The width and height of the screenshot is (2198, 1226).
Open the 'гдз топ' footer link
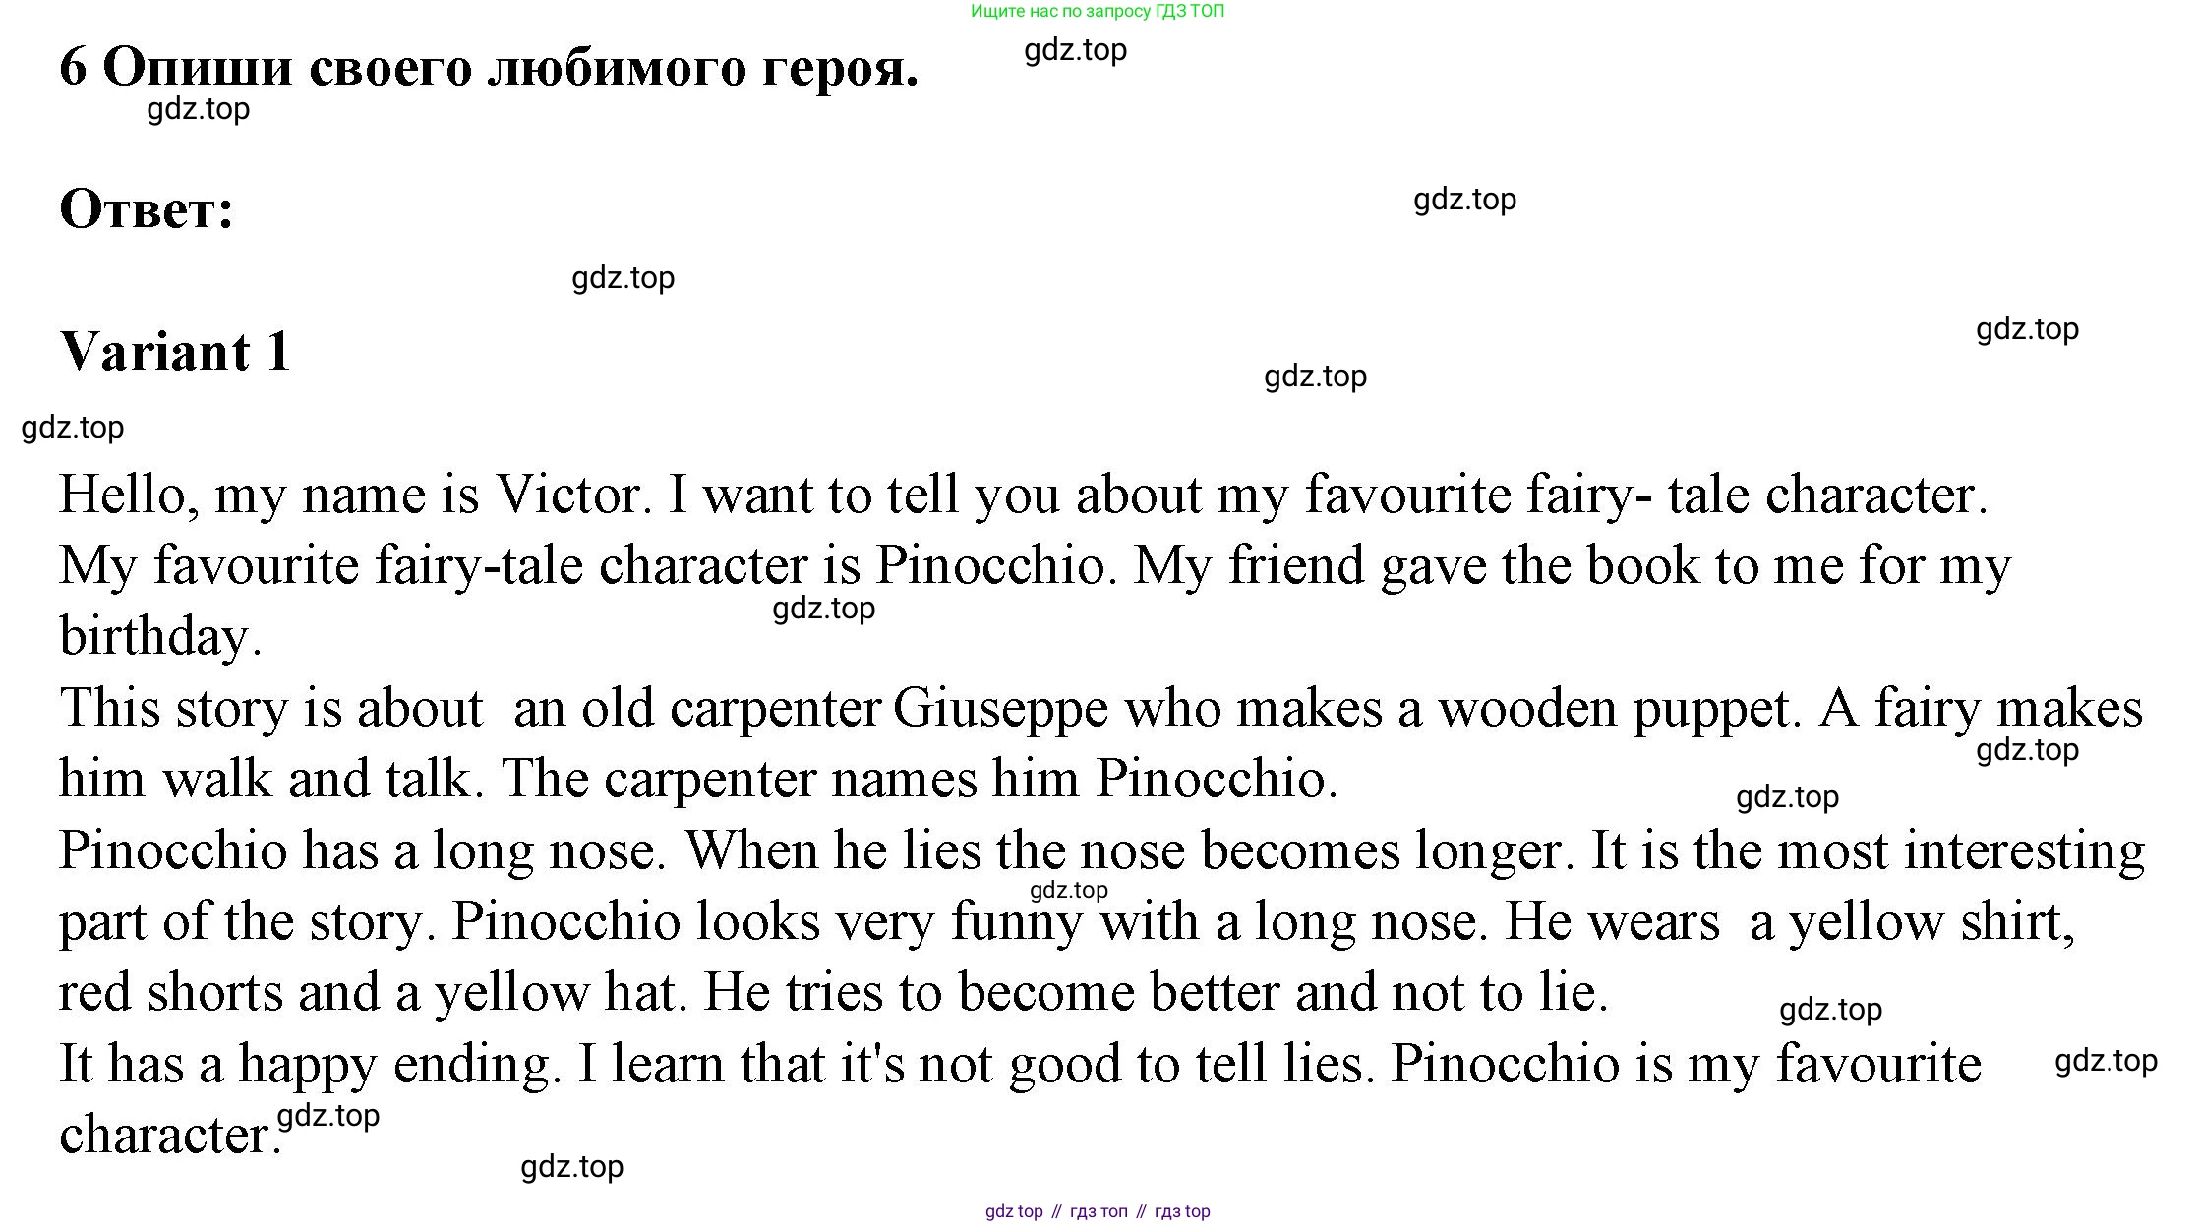[1099, 1211]
